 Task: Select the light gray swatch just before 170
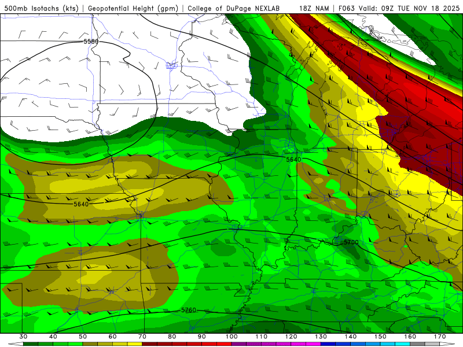(432, 344)
